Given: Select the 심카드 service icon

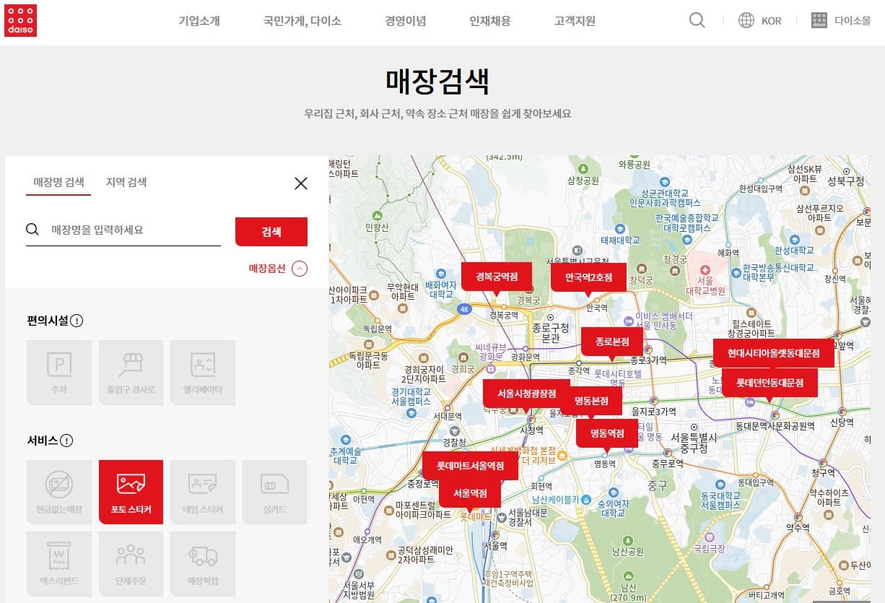Looking at the screenshot, I should (x=275, y=492).
